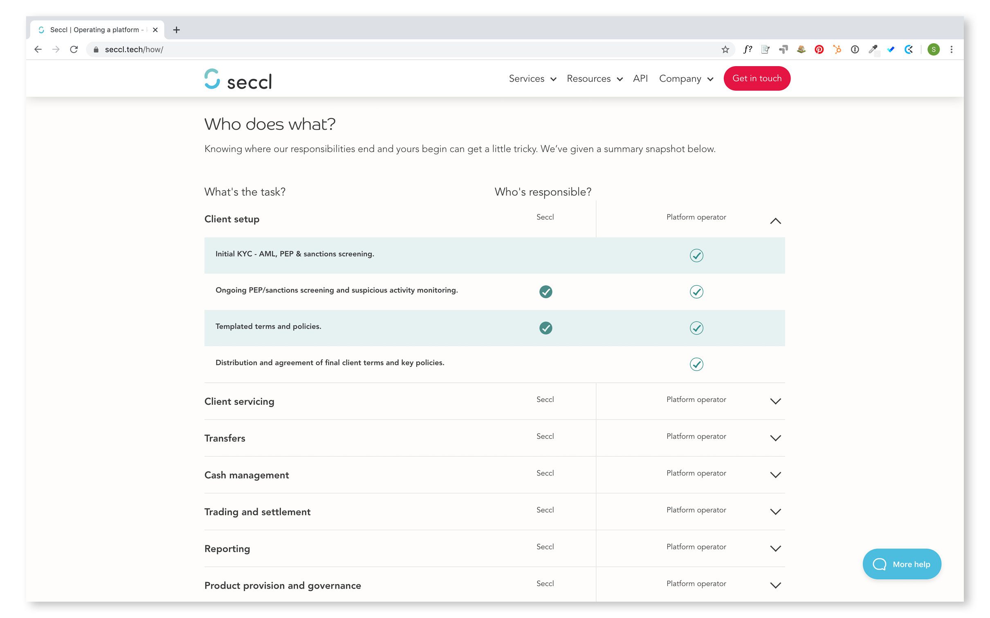Expand the Client servicing section
Viewport: 990px width, 618px height.
(x=775, y=402)
